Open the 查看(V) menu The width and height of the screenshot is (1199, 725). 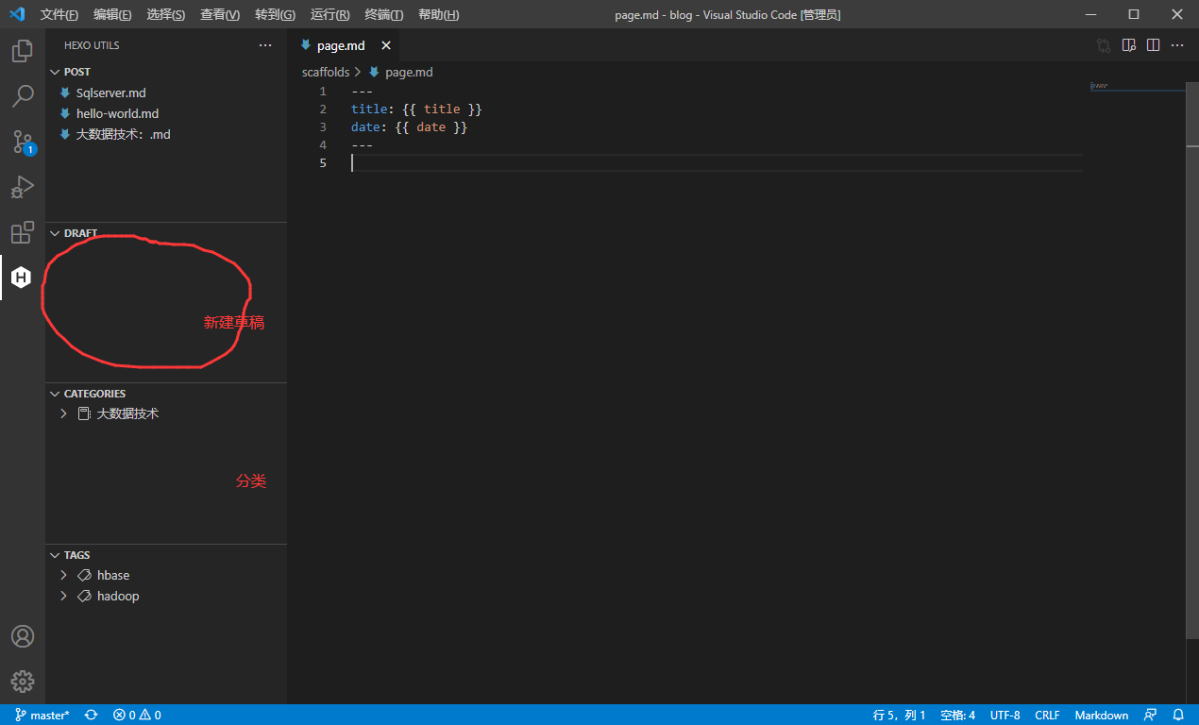(x=220, y=14)
